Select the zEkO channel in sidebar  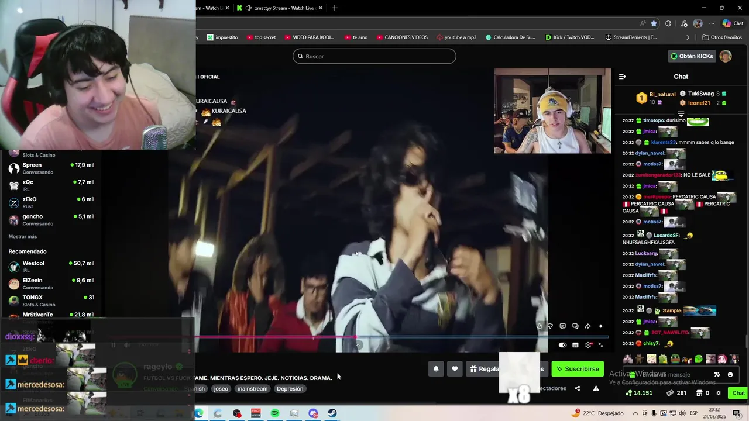51,202
